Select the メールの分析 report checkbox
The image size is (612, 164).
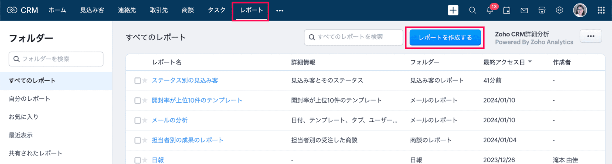137,120
